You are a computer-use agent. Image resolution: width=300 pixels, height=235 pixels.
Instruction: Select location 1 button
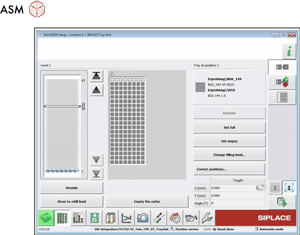click(x=289, y=188)
